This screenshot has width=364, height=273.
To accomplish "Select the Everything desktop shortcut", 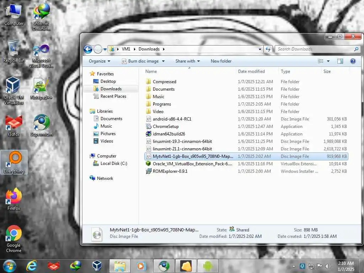I will point(14,162).
